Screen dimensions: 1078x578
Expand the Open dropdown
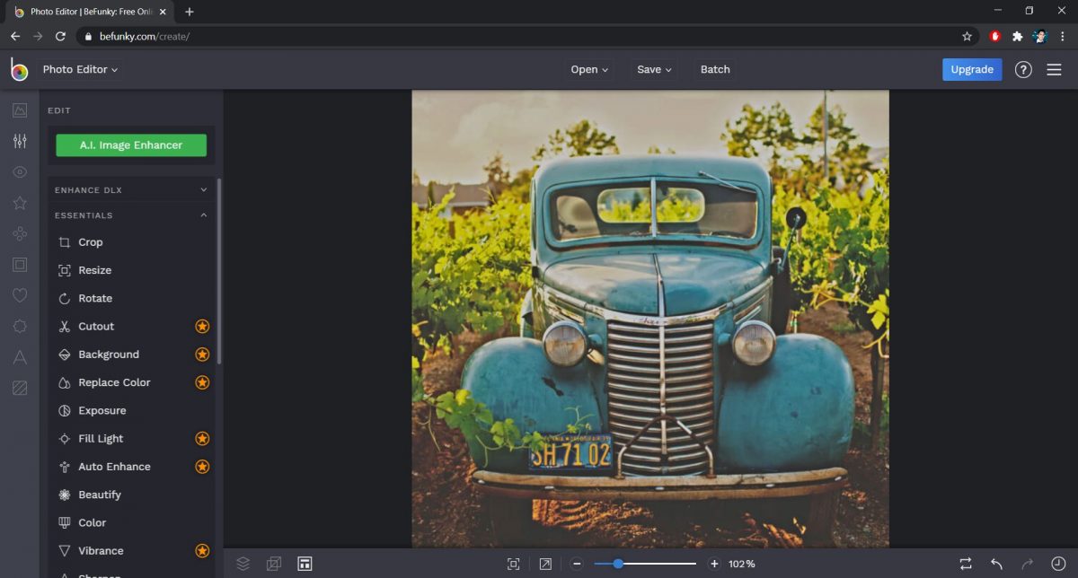click(588, 69)
